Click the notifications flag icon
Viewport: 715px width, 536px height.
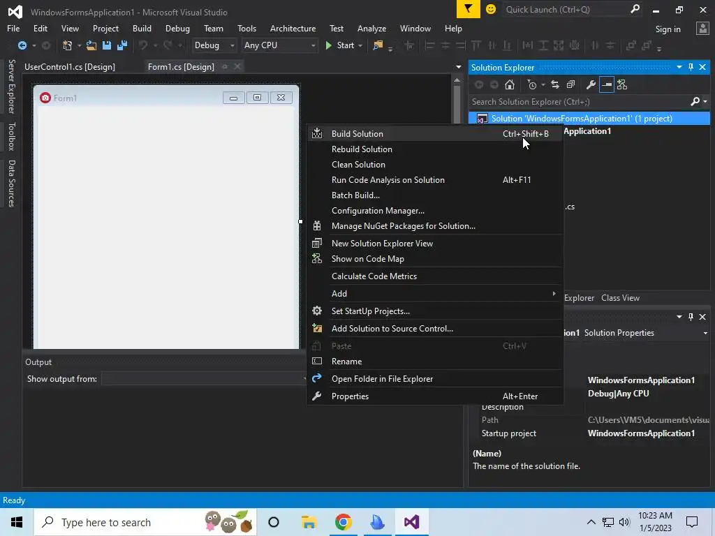[x=469, y=9]
